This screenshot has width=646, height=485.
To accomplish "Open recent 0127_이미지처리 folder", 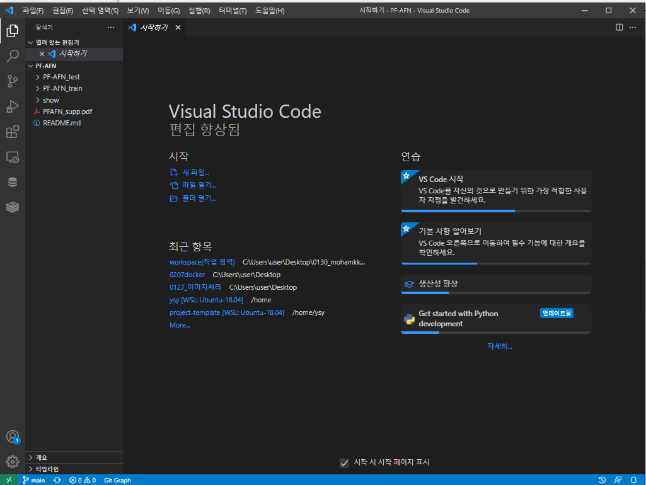I will tap(195, 287).
